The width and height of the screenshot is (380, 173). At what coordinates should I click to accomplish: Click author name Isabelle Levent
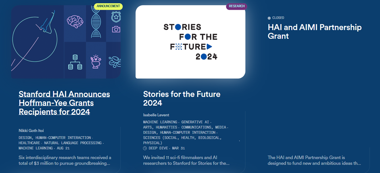(x=156, y=115)
